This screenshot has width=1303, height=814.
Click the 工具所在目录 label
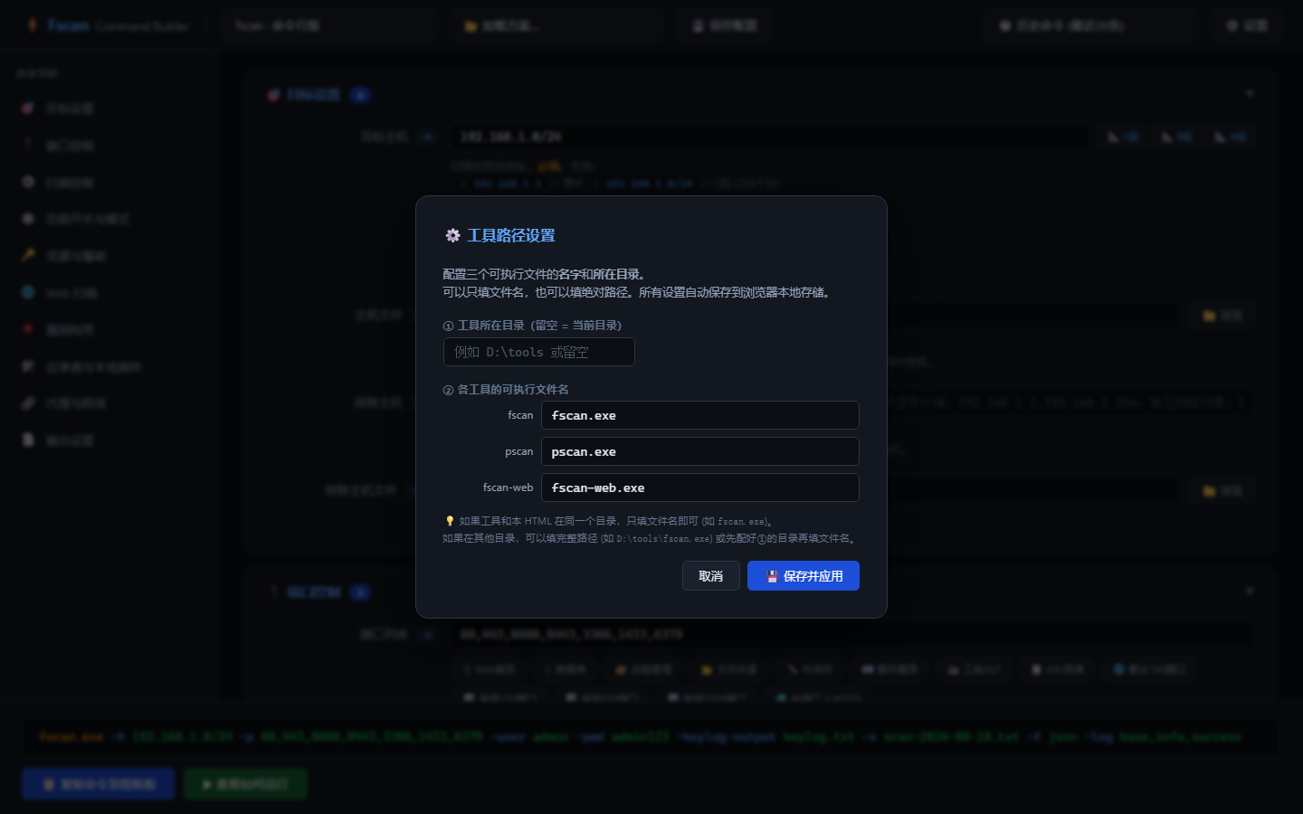(532, 326)
